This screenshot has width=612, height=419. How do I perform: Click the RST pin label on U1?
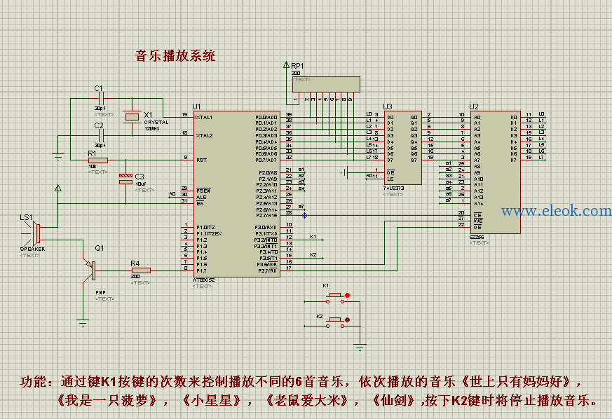(201, 160)
